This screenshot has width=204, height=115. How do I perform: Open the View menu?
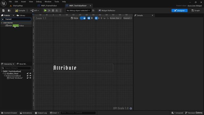tap(31, 2)
